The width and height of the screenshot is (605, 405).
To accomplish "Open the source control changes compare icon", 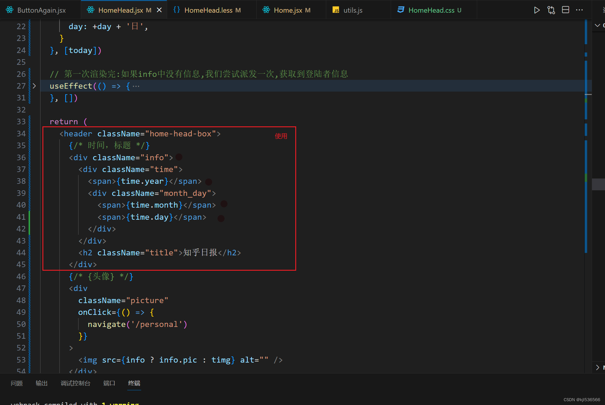I will pos(551,10).
